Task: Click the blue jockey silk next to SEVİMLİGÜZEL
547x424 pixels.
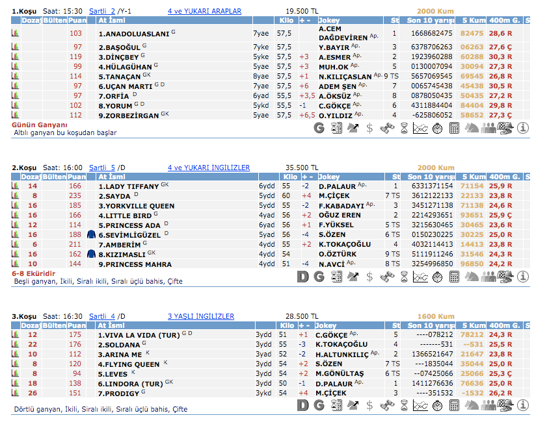Action: tap(91, 234)
